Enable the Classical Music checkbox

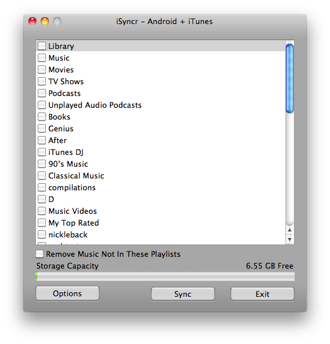click(x=42, y=176)
